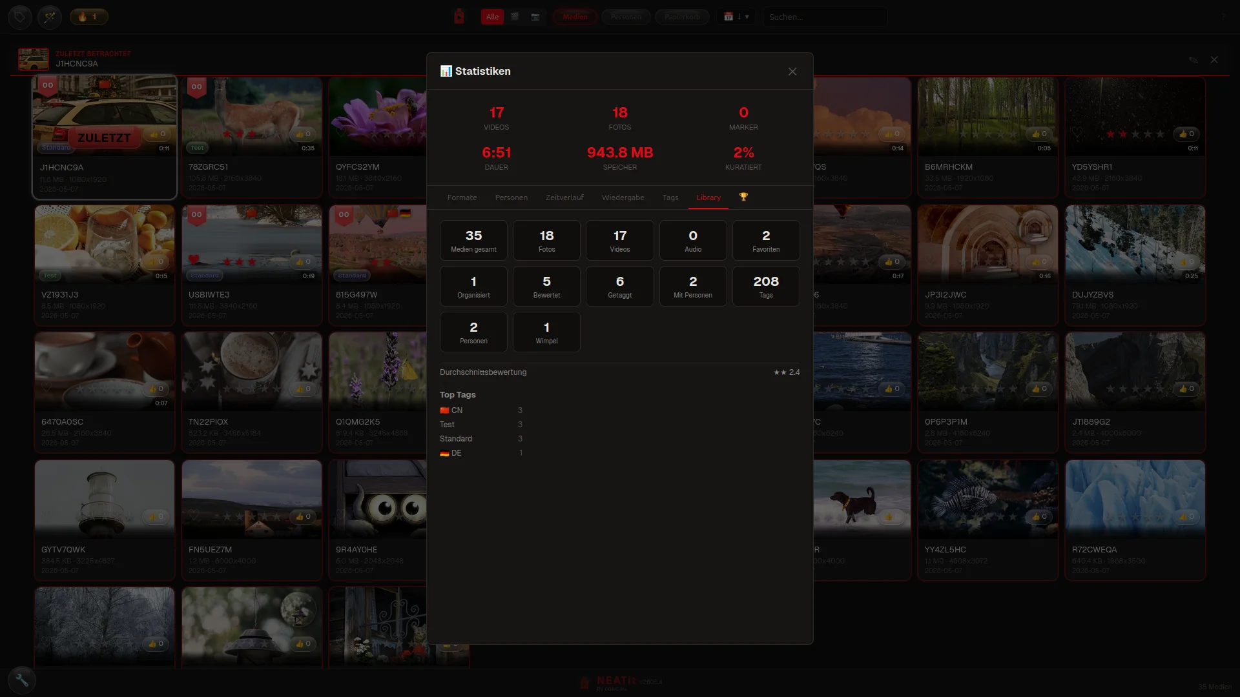
Task: Open the JP3I2JWC arches thumbnail
Action: click(988, 244)
